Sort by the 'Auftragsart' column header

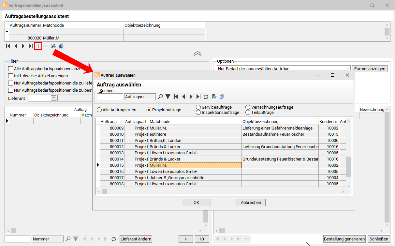(137, 121)
